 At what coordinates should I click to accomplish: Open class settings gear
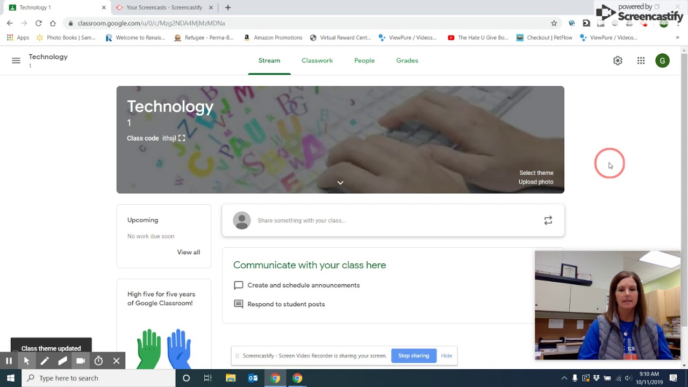[618, 61]
